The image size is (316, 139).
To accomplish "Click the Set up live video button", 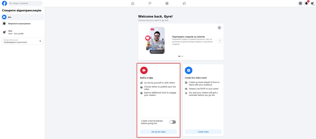I will tap(159, 132).
